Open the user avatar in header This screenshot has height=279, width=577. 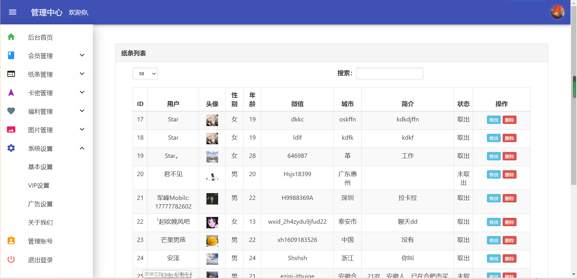pyautogui.click(x=557, y=12)
